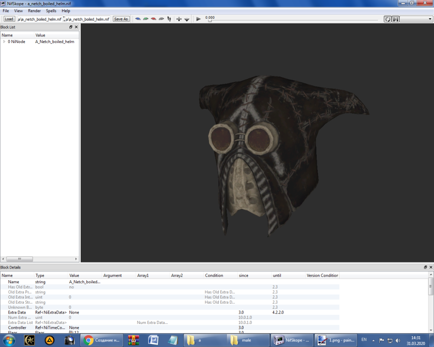Screen dimensions: 434x347
Task: Open the Spells menu
Action: (x=51, y=10)
